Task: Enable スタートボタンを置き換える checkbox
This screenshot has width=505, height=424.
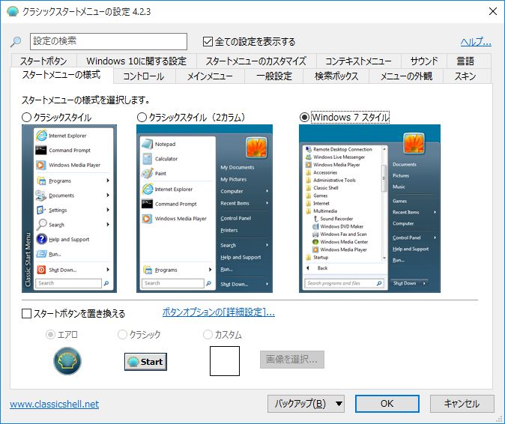Action: [28, 313]
